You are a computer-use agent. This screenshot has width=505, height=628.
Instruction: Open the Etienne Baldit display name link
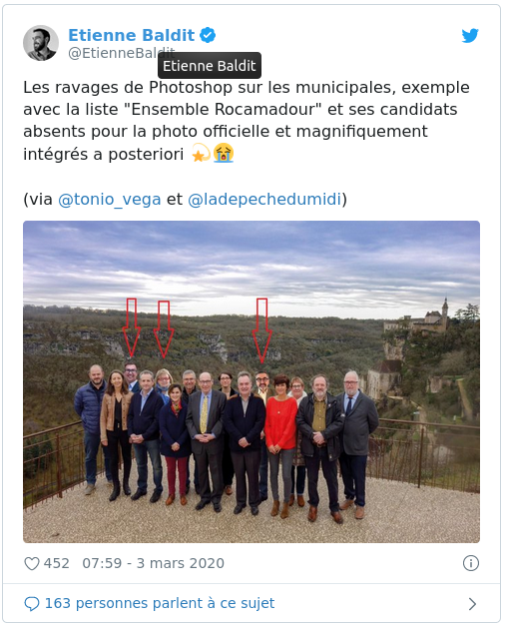coord(132,35)
